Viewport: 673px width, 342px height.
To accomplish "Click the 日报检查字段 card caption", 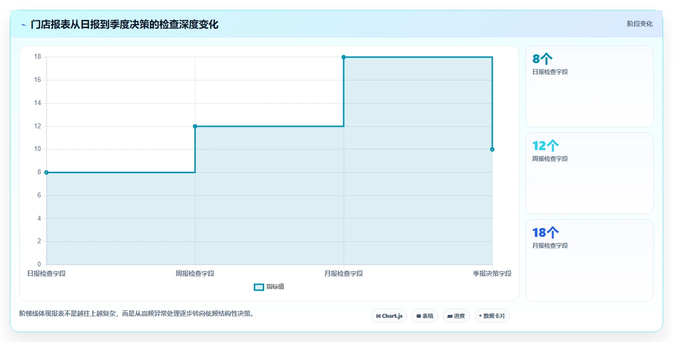I will click(550, 72).
